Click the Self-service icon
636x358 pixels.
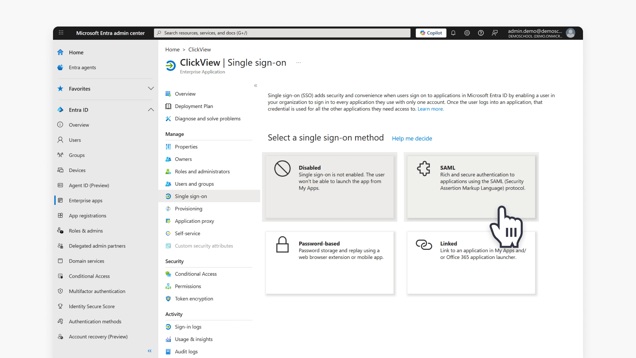coord(168,233)
